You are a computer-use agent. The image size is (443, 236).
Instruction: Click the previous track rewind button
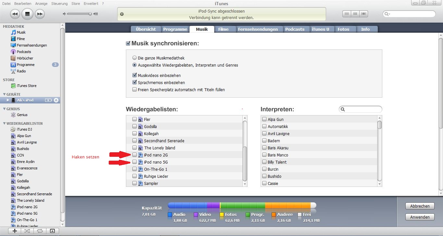(15, 14)
